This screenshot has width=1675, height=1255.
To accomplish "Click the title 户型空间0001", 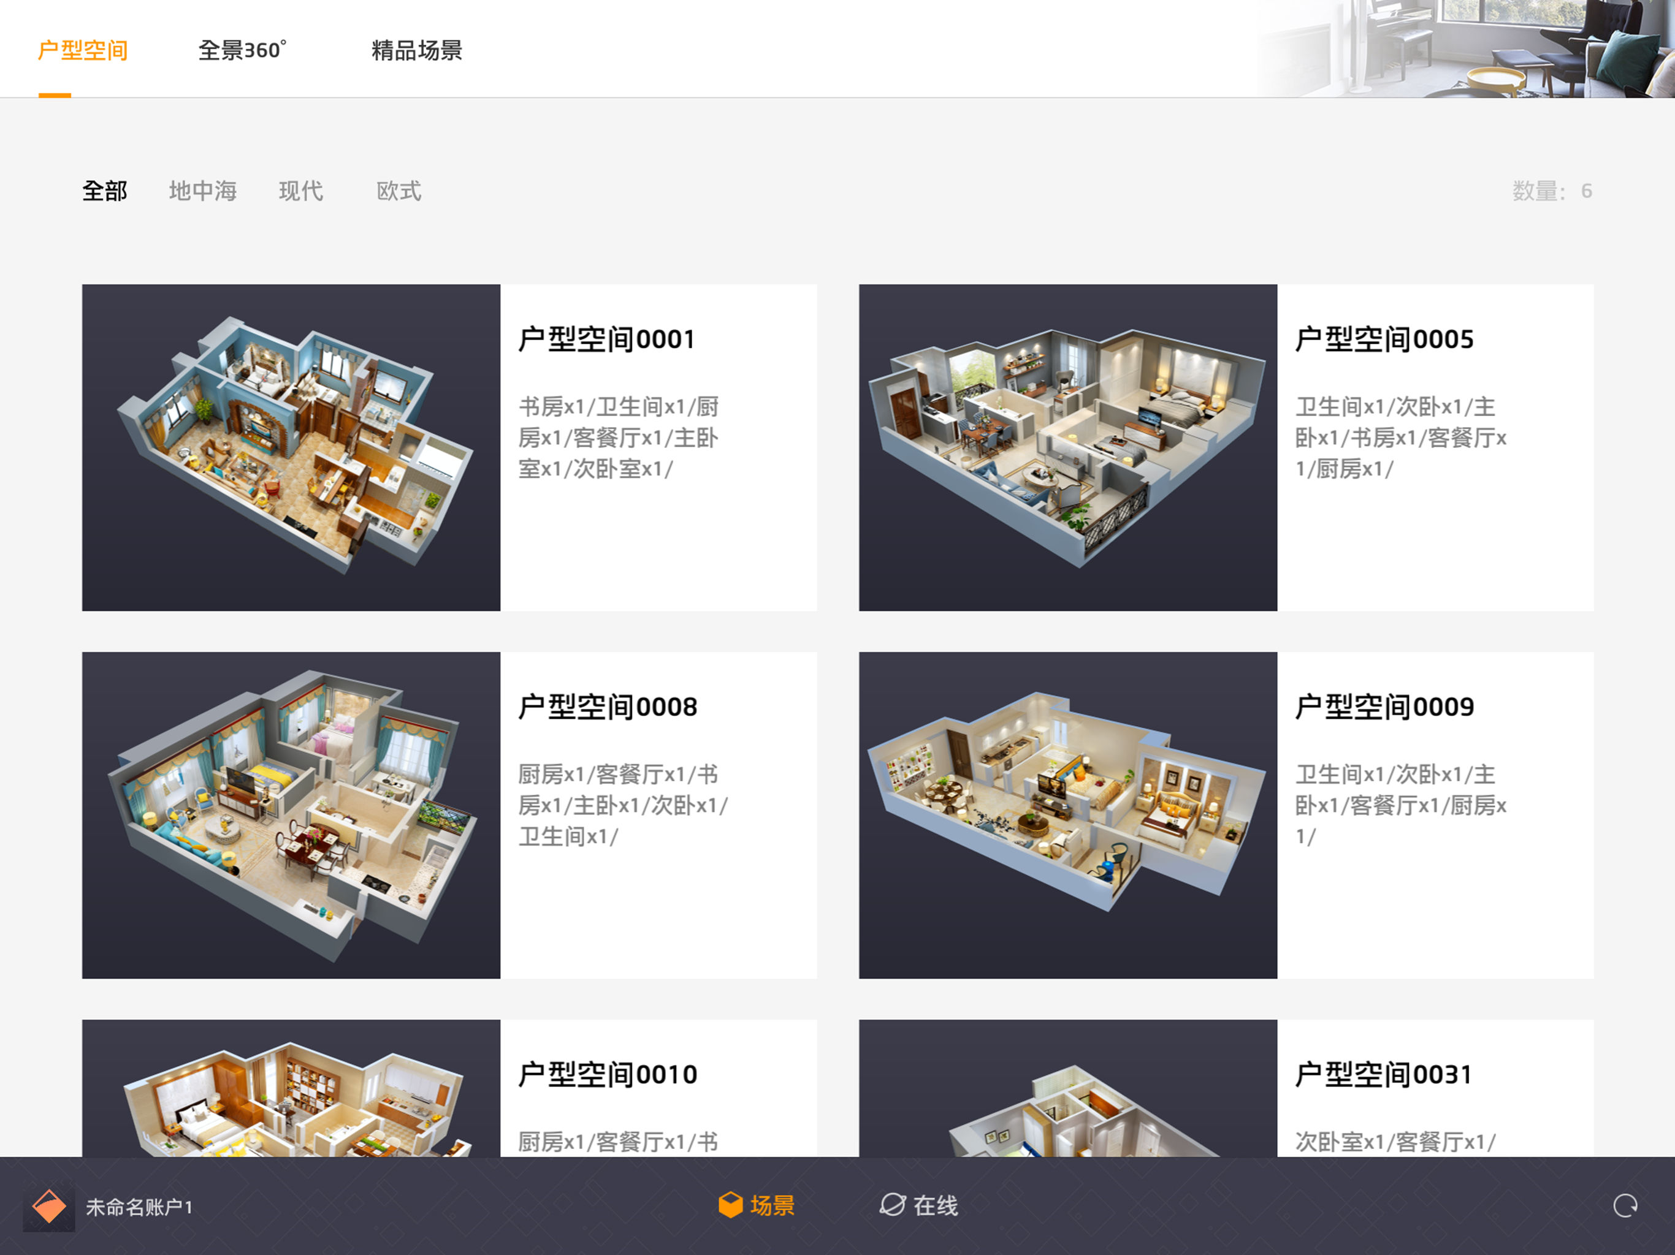I will (606, 339).
